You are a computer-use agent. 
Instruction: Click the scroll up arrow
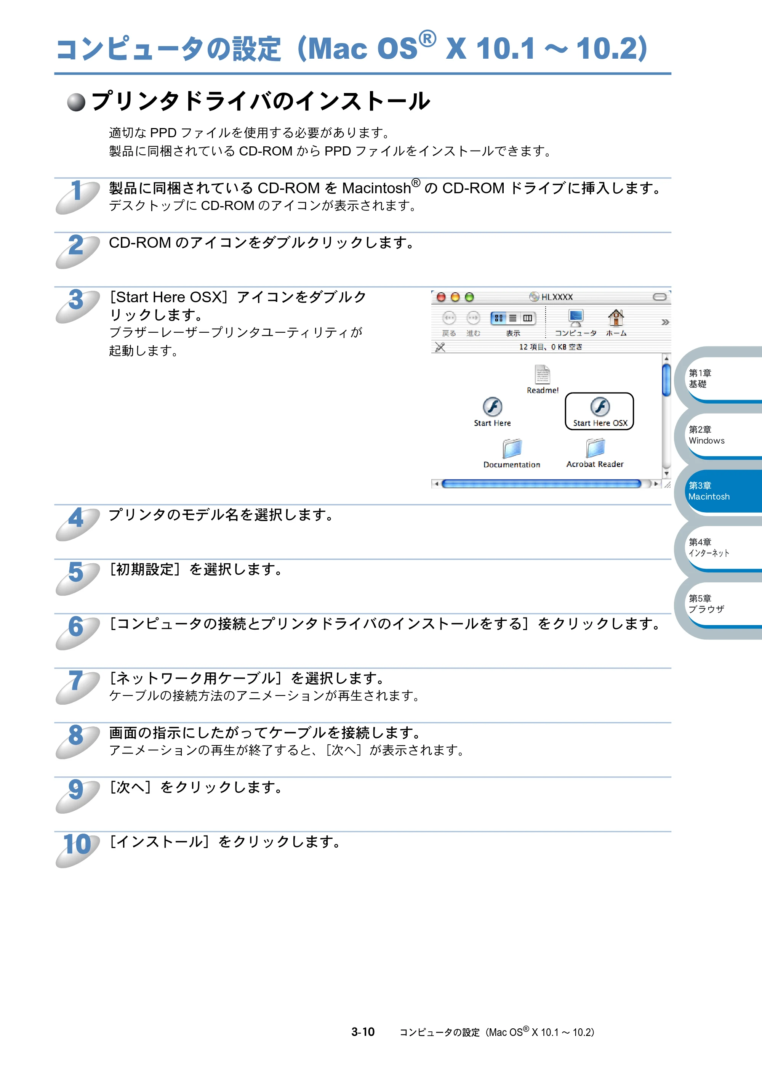tap(666, 358)
